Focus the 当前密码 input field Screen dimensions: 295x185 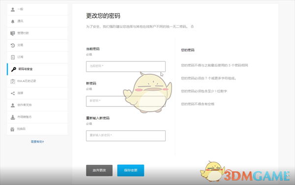pos(126,66)
